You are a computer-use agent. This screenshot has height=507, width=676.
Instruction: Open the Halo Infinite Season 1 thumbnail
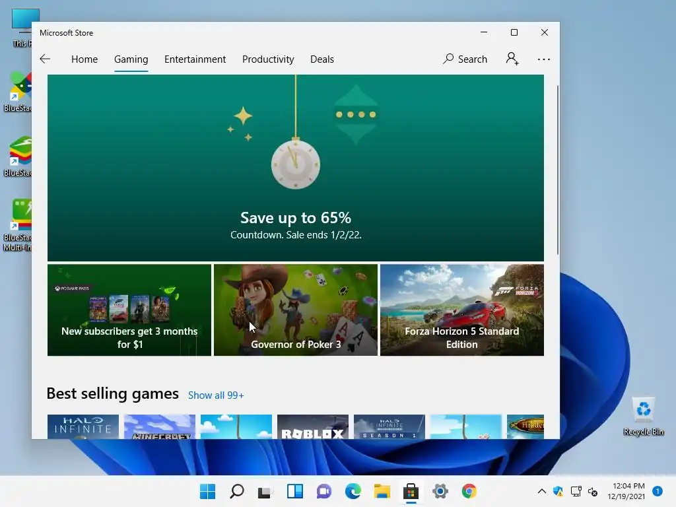click(x=389, y=427)
